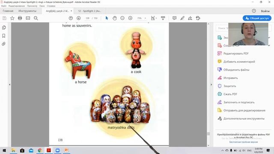Open the Просмотр menu
This screenshot has width=274, height=154.
click(32, 6)
